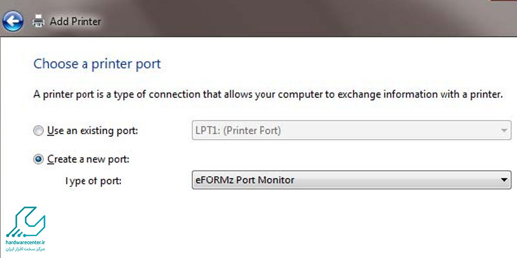
Task: Click the hardwarecenter wrench logo
Action: (x=26, y=223)
